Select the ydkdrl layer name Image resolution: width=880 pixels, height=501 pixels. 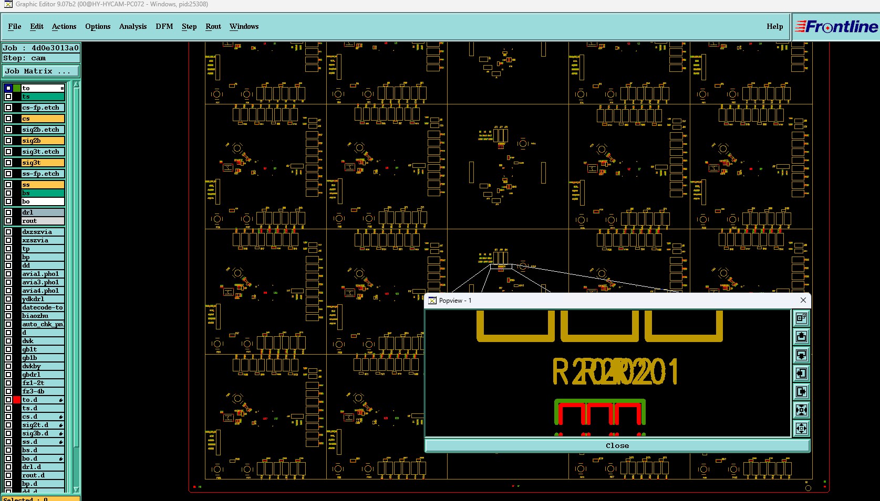pyautogui.click(x=43, y=299)
